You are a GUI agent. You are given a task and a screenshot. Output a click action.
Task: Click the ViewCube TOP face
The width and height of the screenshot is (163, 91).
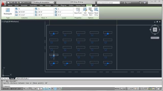click(155, 30)
